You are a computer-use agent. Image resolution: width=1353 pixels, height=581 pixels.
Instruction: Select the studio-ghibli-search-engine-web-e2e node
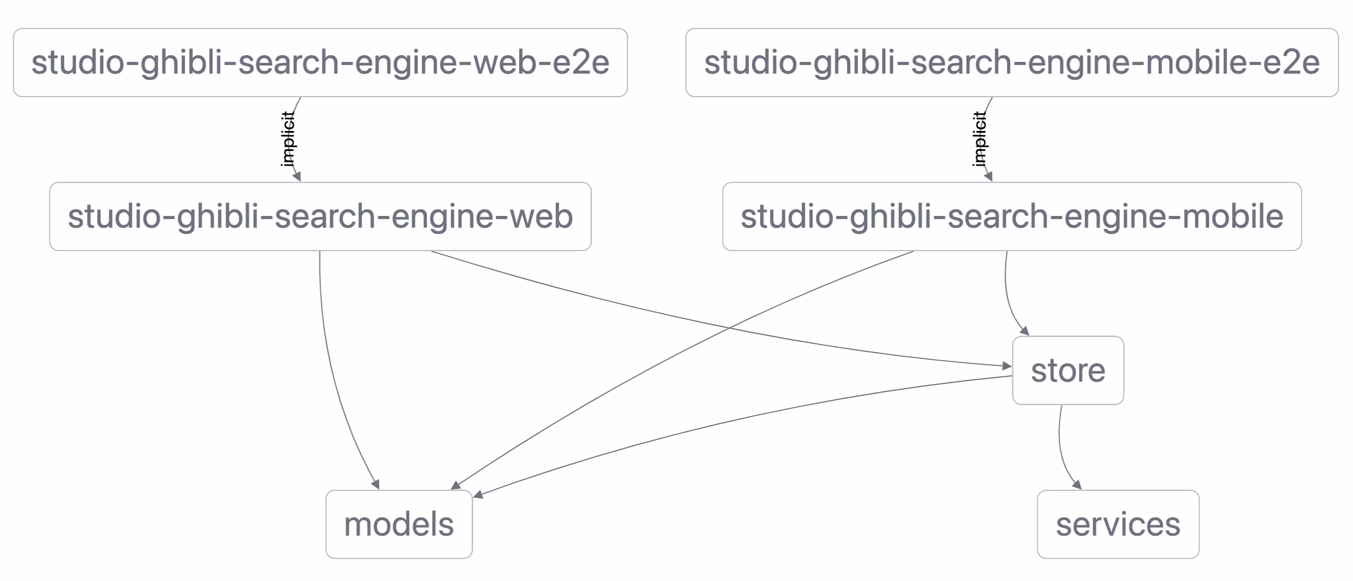[320, 62]
